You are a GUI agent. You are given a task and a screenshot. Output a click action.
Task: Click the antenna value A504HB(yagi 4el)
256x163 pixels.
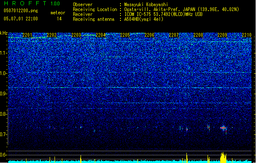pyautogui.click(x=144, y=19)
